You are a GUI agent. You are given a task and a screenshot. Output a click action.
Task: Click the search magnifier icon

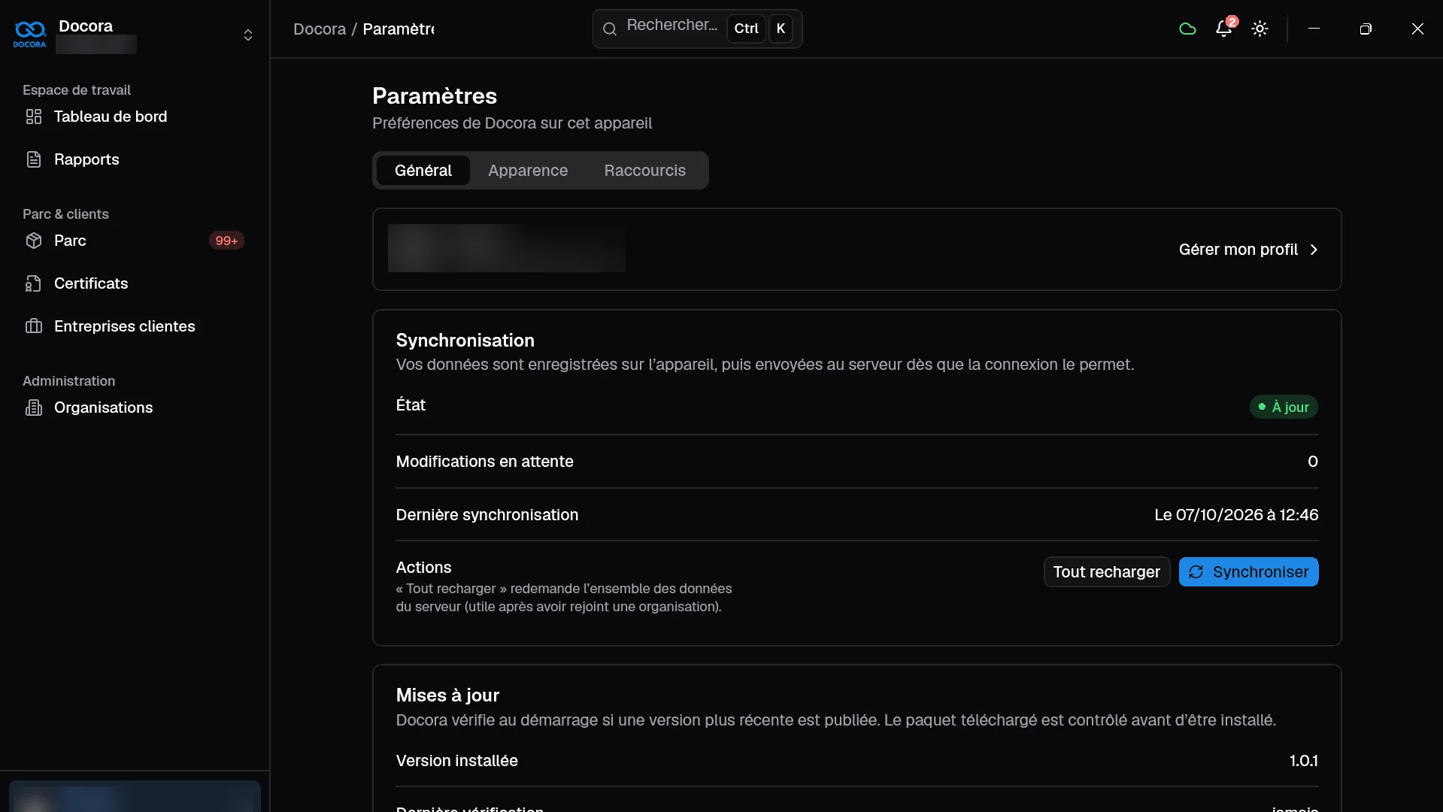(x=610, y=29)
